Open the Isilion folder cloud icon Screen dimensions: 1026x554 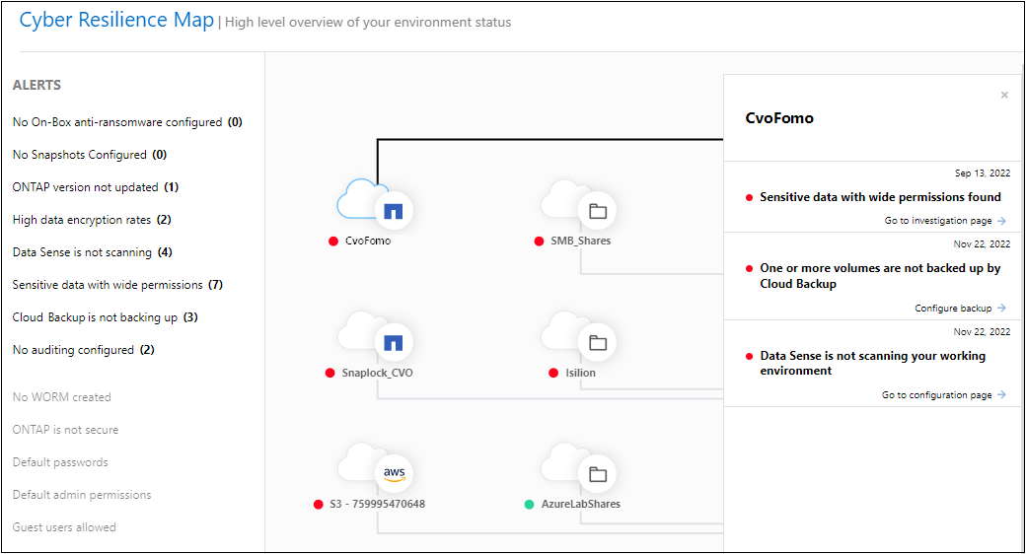coord(579,335)
